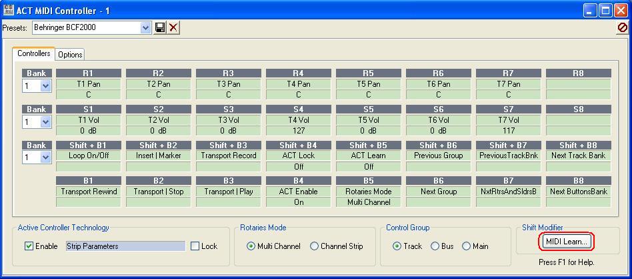Click the T5 Pan parameter cell
Viewport: 632px width, 279px height.
369,84
